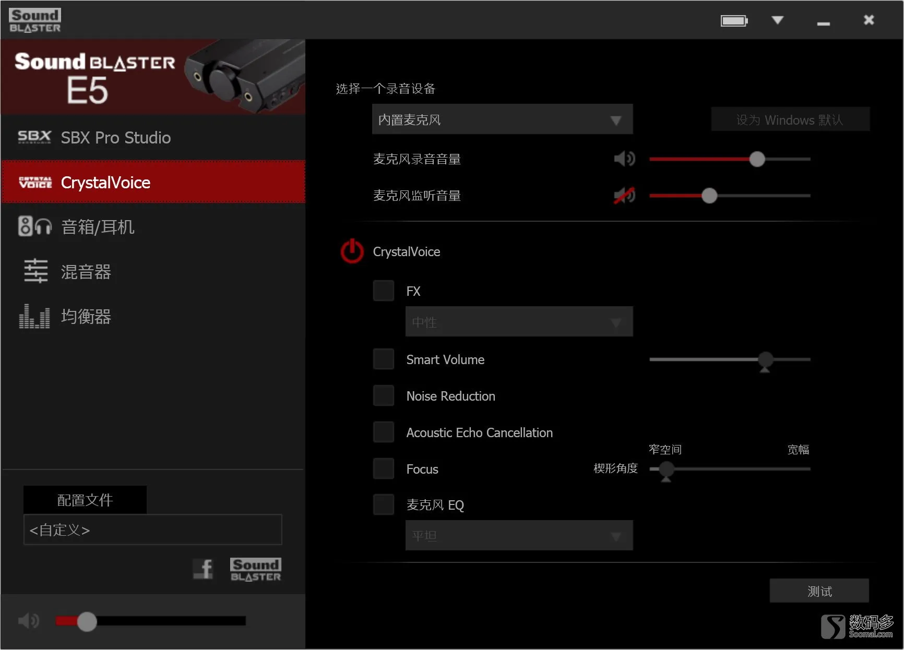Click the 宽幅 label above Focus slider

click(x=798, y=449)
